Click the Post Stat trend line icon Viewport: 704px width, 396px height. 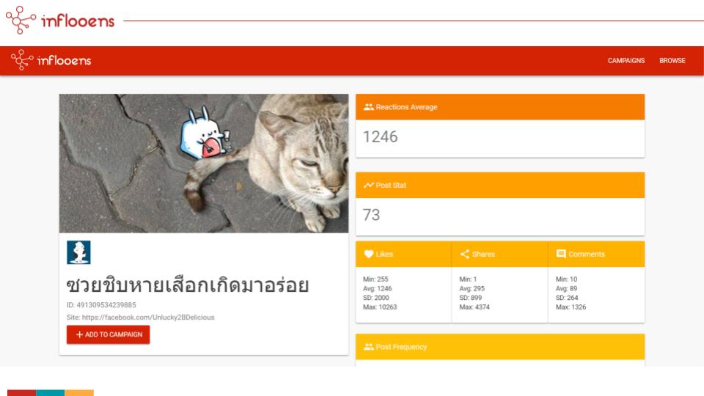pyautogui.click(x=369, y=185)
